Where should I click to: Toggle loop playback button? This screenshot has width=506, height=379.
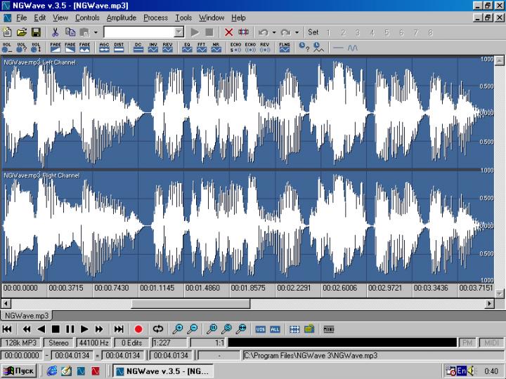pos(158,328)
